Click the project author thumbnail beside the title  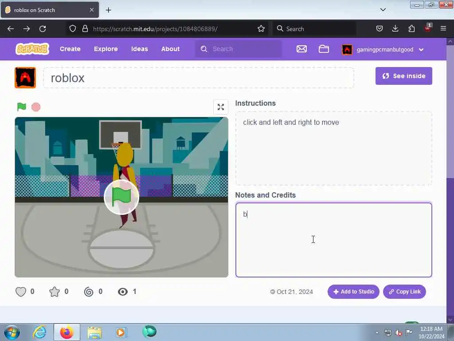(25, 78)
